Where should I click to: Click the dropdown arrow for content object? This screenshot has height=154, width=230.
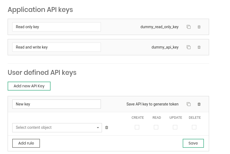click(x=98, y=128)
